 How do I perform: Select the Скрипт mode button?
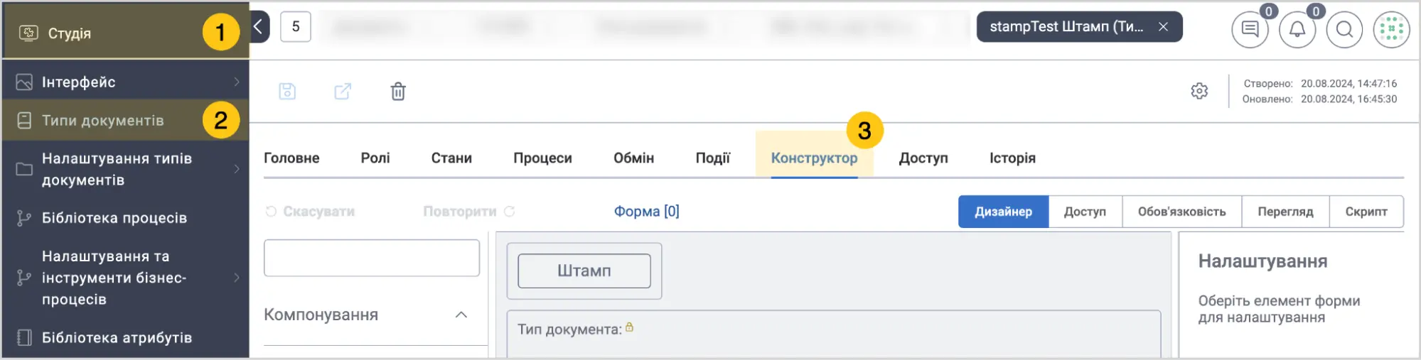click(1366, 212)
